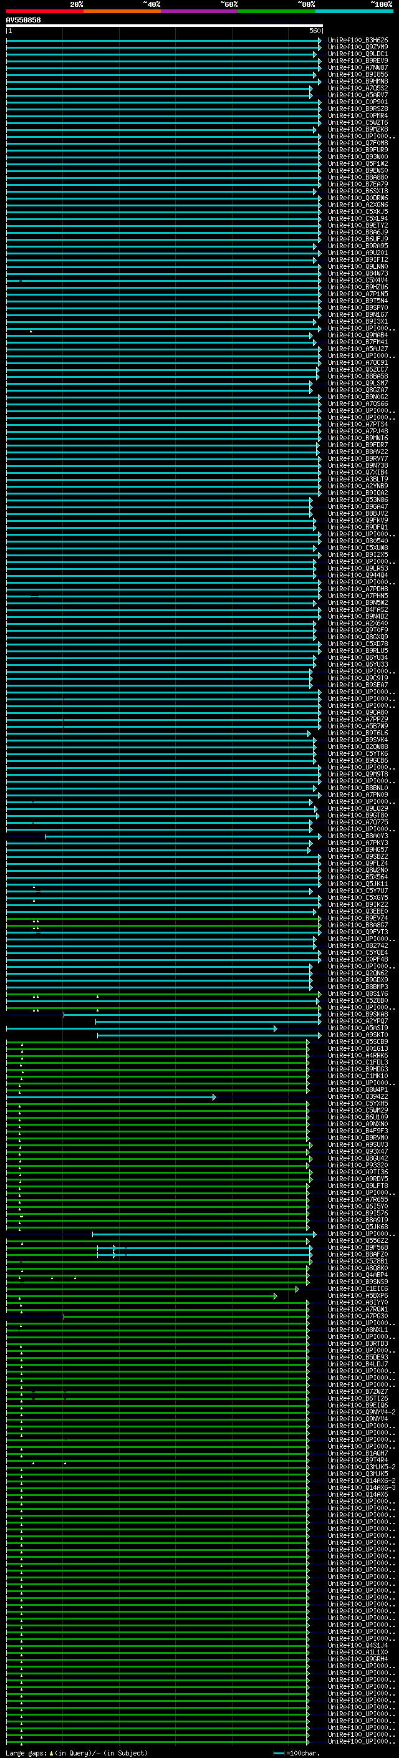The width and height of the screenshot is (399, 1758).
Task: Click the UniRef100_A9U201 label
Action: 358,253
